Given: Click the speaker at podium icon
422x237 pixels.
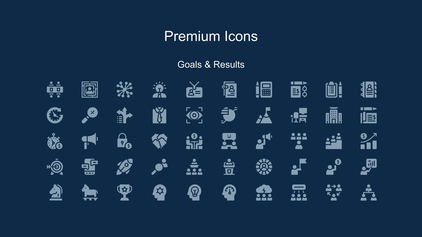Looking at the screenshot, I should tap(229, 167).
